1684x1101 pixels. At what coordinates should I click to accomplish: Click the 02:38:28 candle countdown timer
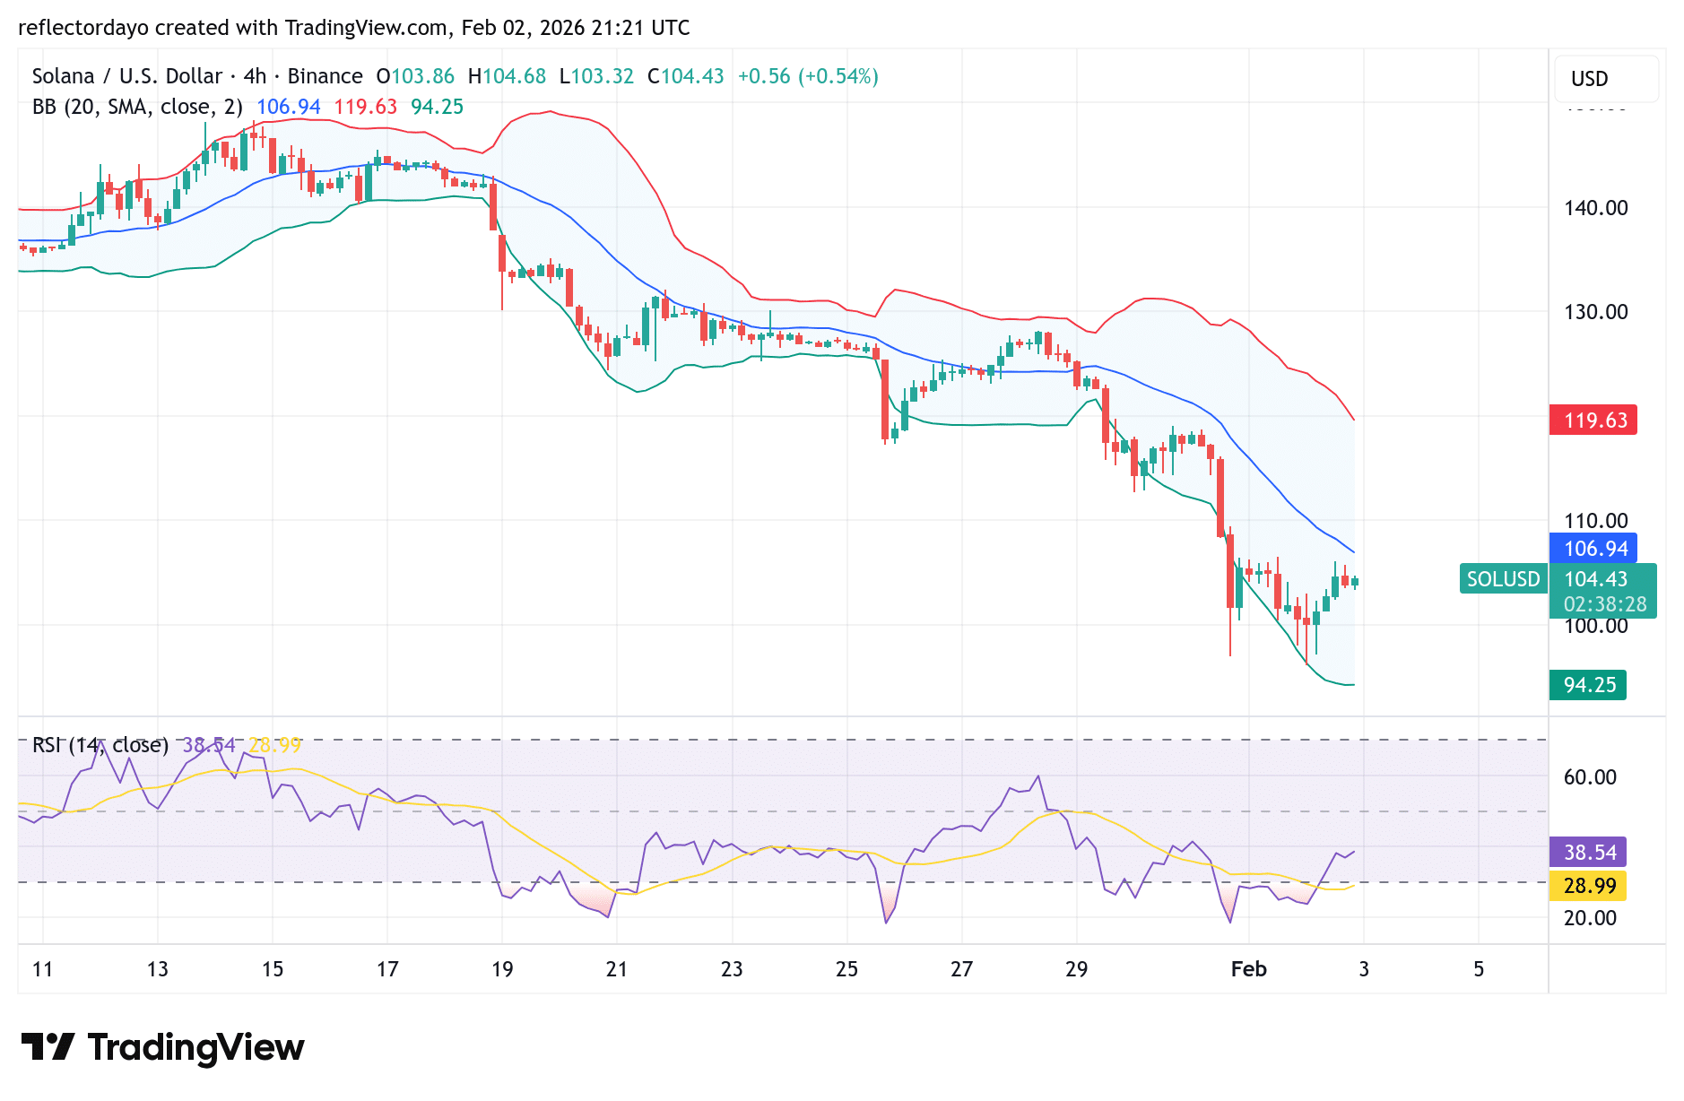(x=1604, y=605)
